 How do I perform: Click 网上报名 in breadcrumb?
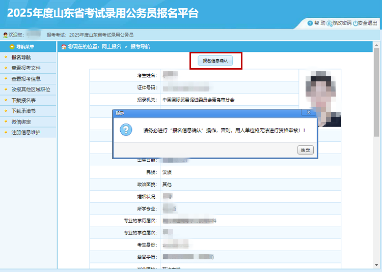click(x=112, y=47)
